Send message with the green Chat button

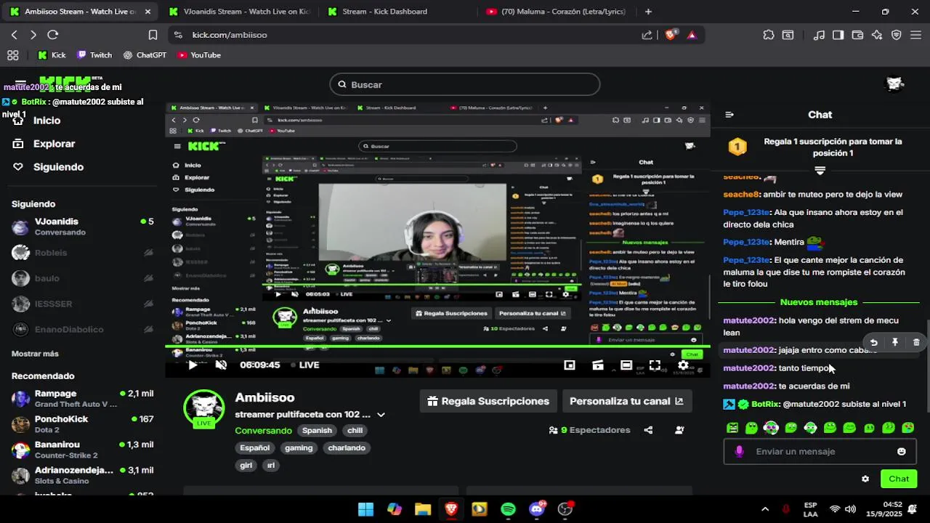click(x=899, y=479)
